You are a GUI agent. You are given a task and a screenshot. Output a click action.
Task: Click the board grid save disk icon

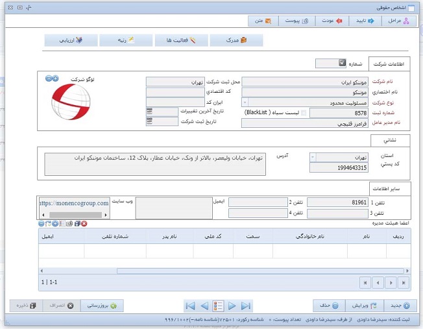77,224
